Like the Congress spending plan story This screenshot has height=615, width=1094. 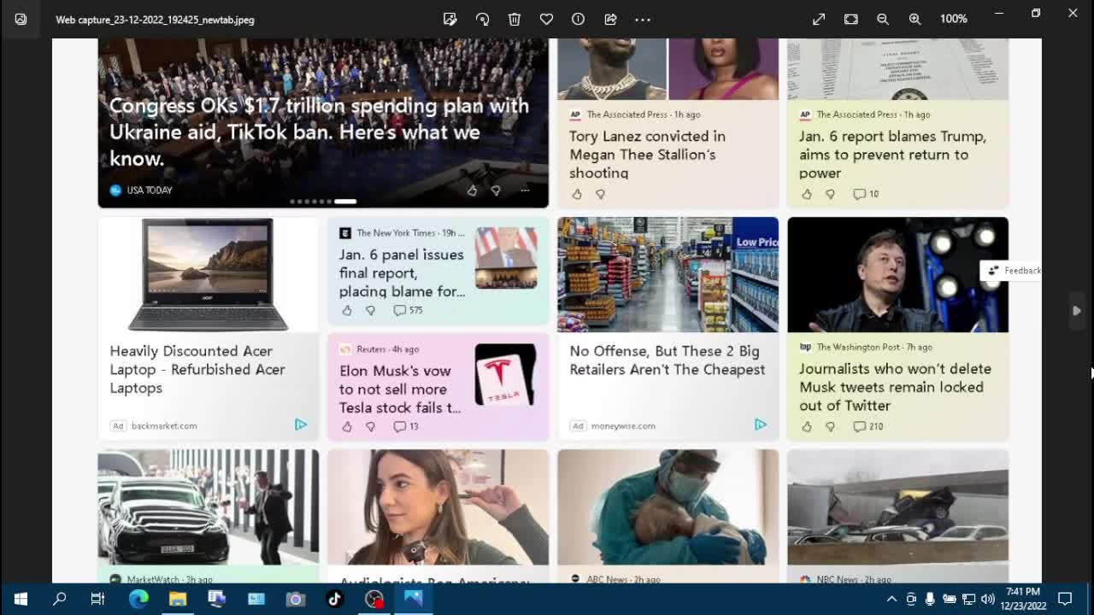pos(472,190)
